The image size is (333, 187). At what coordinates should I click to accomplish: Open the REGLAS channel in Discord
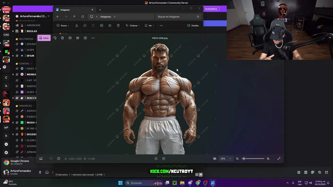tap(32, 31)
